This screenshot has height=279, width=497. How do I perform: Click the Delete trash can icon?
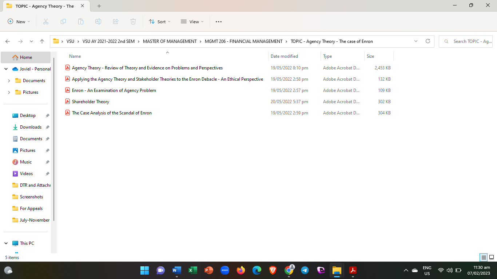[x=133, y=22]
